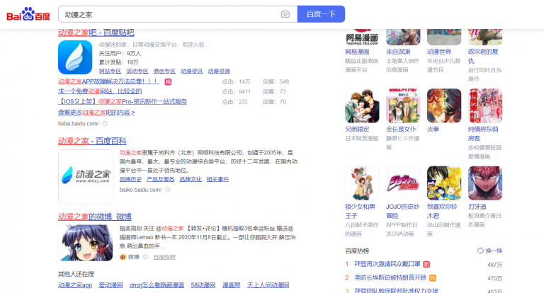Screen dimensions: 544x293
Task: Click the 动漫之家 www.dmzj.com logo thumbnail
Action: (86, 176)
